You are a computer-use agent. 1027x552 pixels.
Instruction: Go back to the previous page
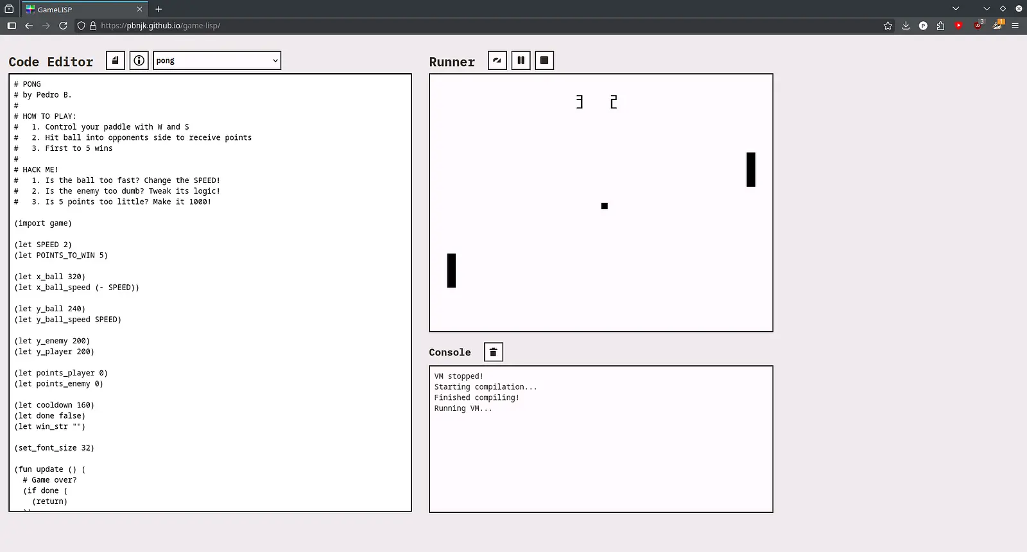click(29, 26)
